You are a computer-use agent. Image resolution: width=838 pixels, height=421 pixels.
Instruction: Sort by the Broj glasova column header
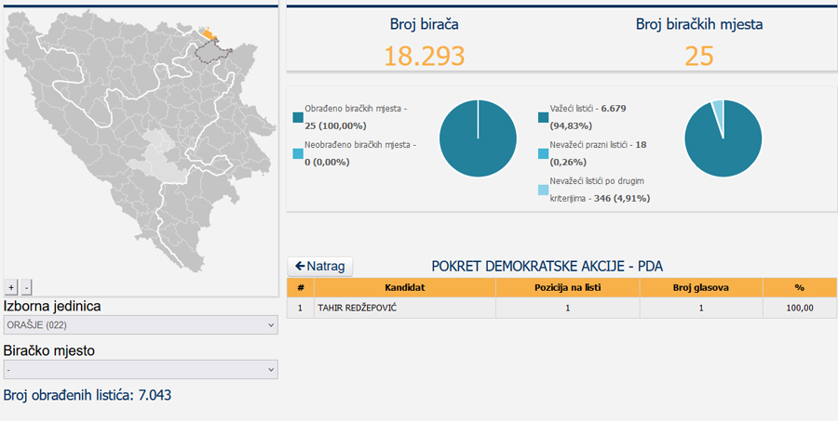point(701,287)
